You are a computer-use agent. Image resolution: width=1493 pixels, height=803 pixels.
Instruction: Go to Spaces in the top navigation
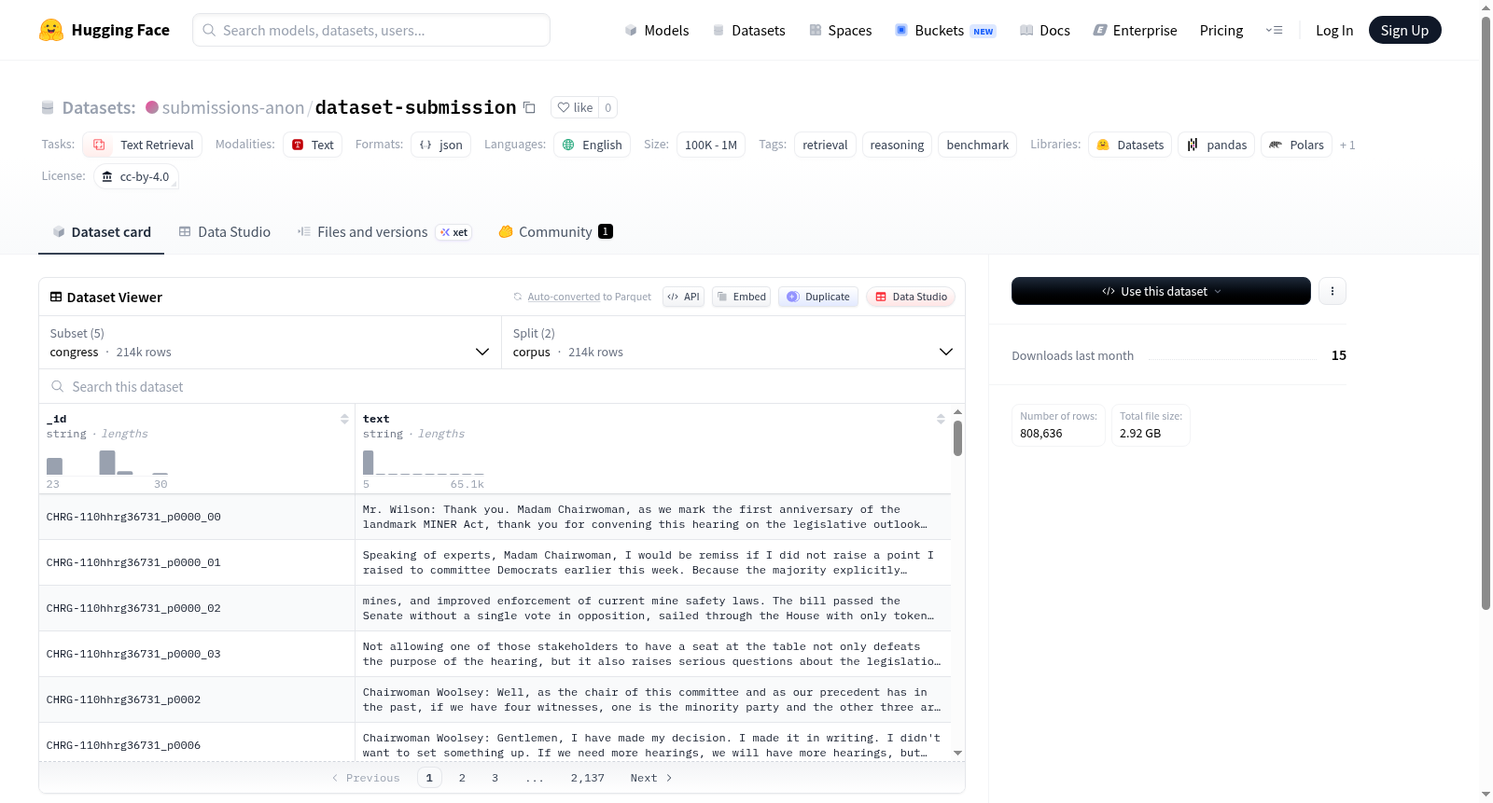pyautogui.click(x=840, y=30)
